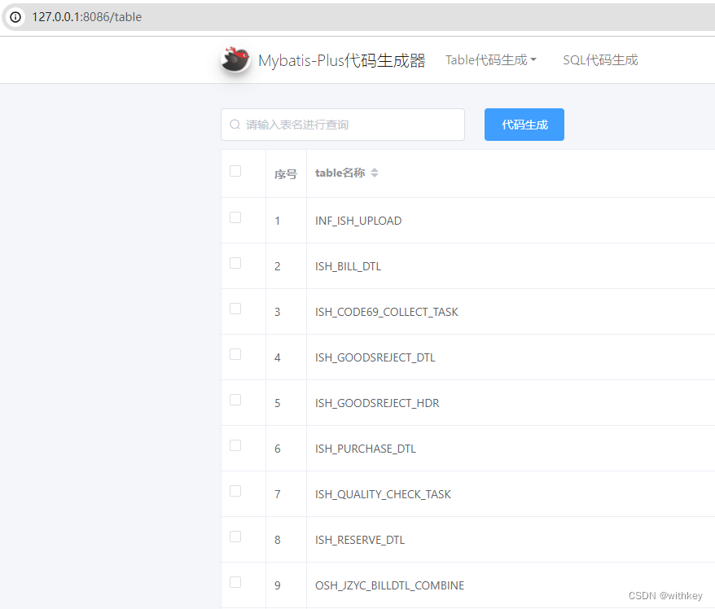Viewport: 715px width, 609px height.
Task: Check the checkbox for ISH_RESERVE_DTL row
Action: (235, 537)
